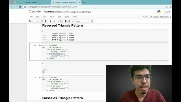Switch to the Patterns - Jupyter Notebook tab
The image size is (181, 102).
[x=65, y=2]
